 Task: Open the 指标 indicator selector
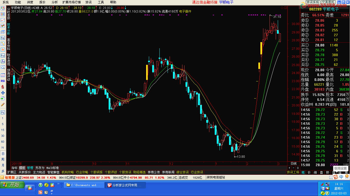[x=15, y=168]
